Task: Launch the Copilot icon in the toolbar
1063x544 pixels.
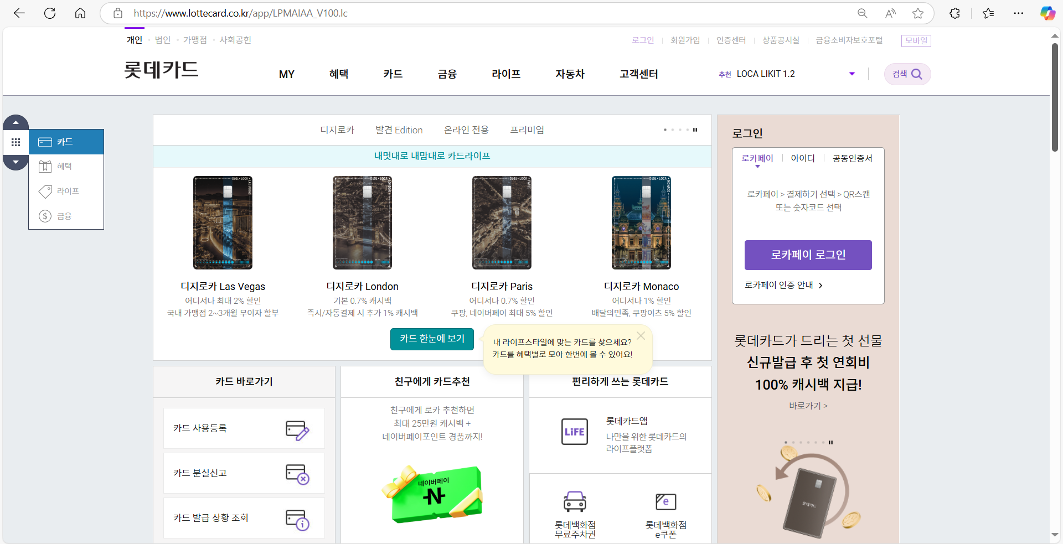Action: point(1047,13)
